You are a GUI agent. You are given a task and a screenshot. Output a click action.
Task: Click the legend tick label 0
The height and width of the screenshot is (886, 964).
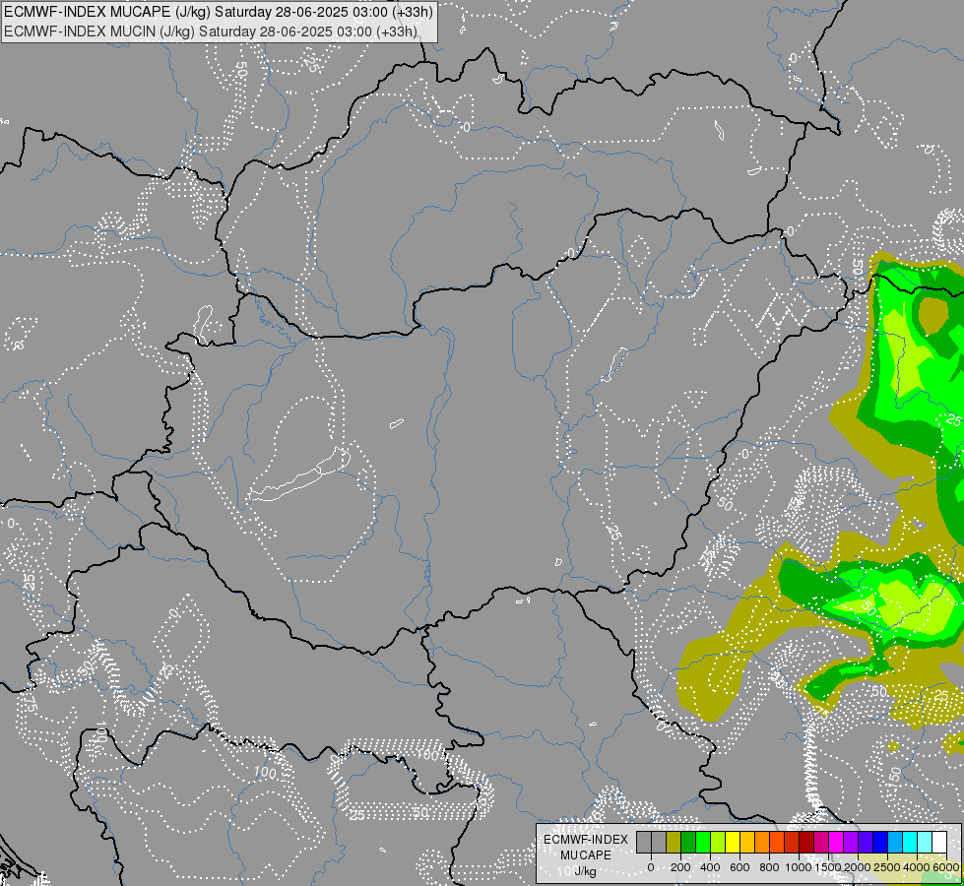651,867
